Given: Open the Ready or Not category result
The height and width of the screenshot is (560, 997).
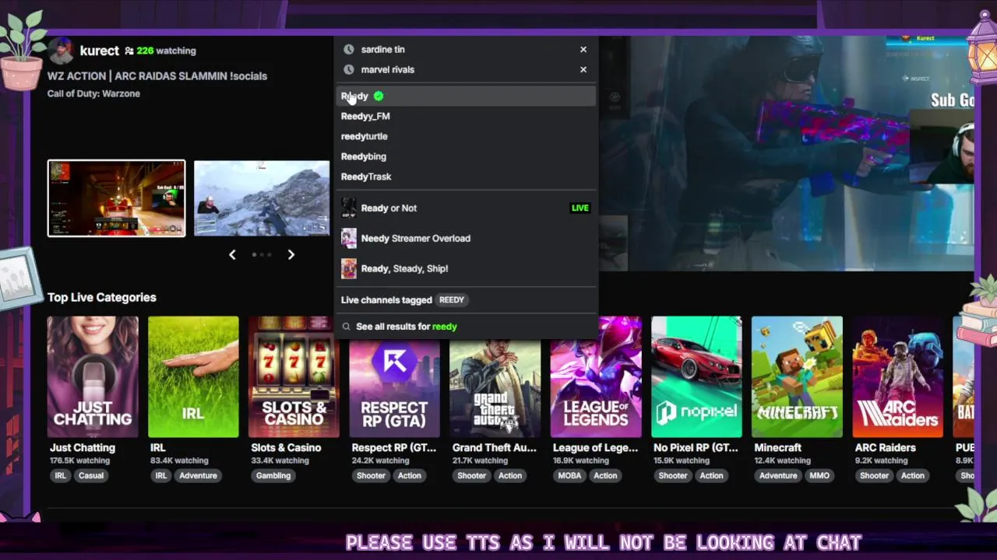Looking at the screenshot, I should coord(466,208).
